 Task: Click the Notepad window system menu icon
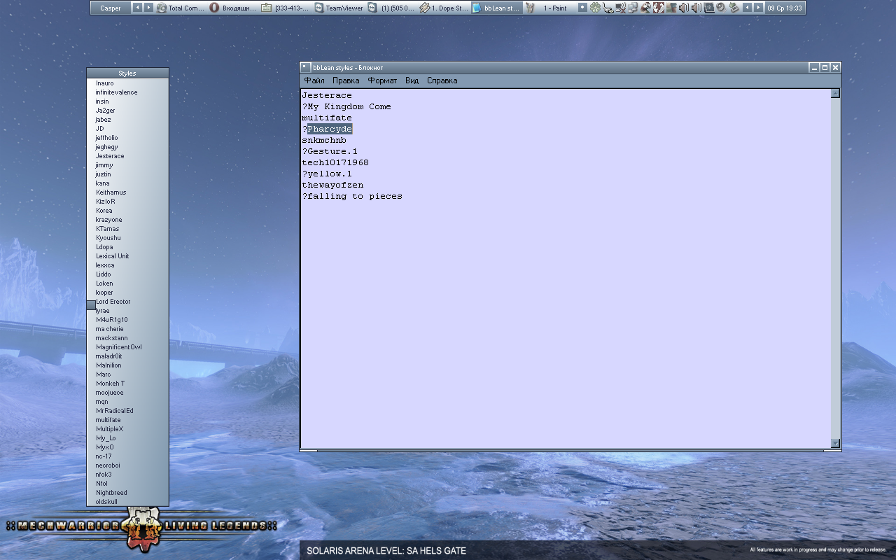tap(305, 67)
